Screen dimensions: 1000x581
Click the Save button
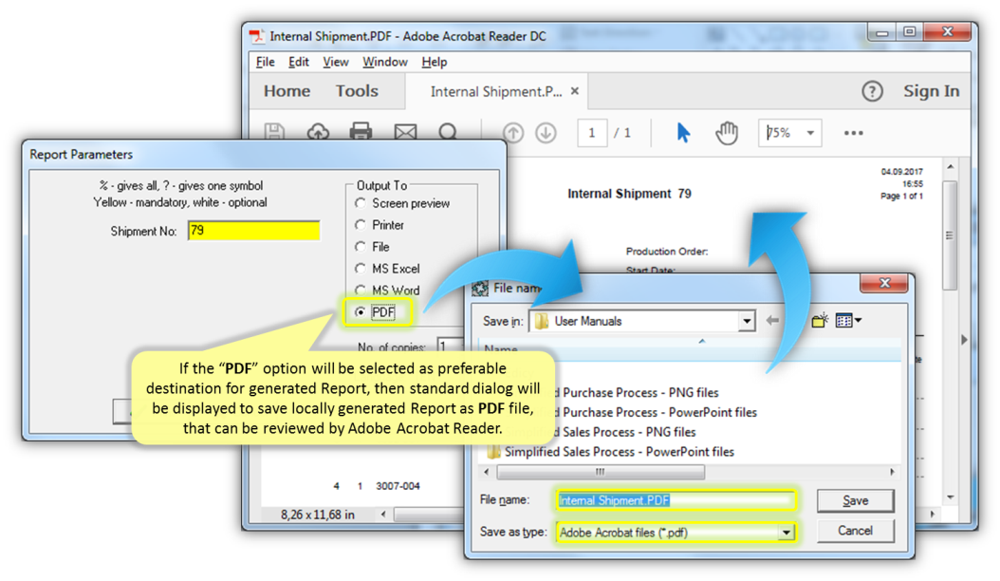pos(855,500)
